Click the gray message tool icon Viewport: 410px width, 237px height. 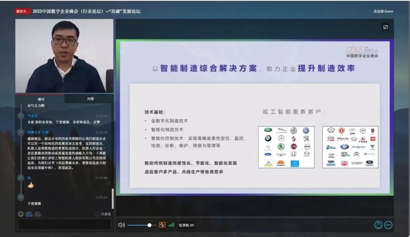pos(38,214)
